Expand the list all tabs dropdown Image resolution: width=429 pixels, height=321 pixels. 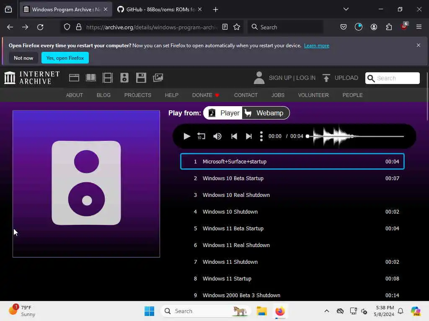click(346, 9)
